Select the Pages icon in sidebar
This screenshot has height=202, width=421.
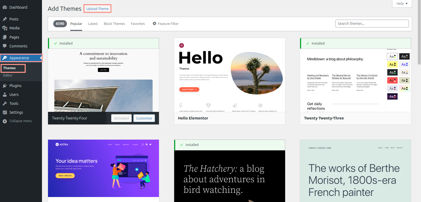pos(5,37)
